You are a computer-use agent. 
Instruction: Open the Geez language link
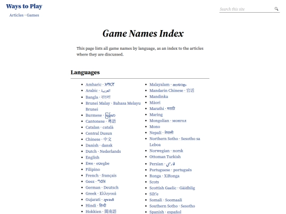[95, 181]
